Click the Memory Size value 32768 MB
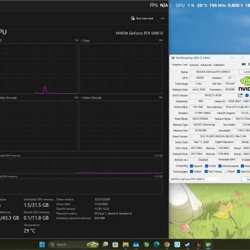The width and height of the screenshot is (250, 250). pyautogui.click(x=200, y=130)
